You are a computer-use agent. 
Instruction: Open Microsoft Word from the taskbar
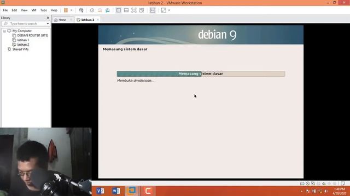(x=116, y=191)
